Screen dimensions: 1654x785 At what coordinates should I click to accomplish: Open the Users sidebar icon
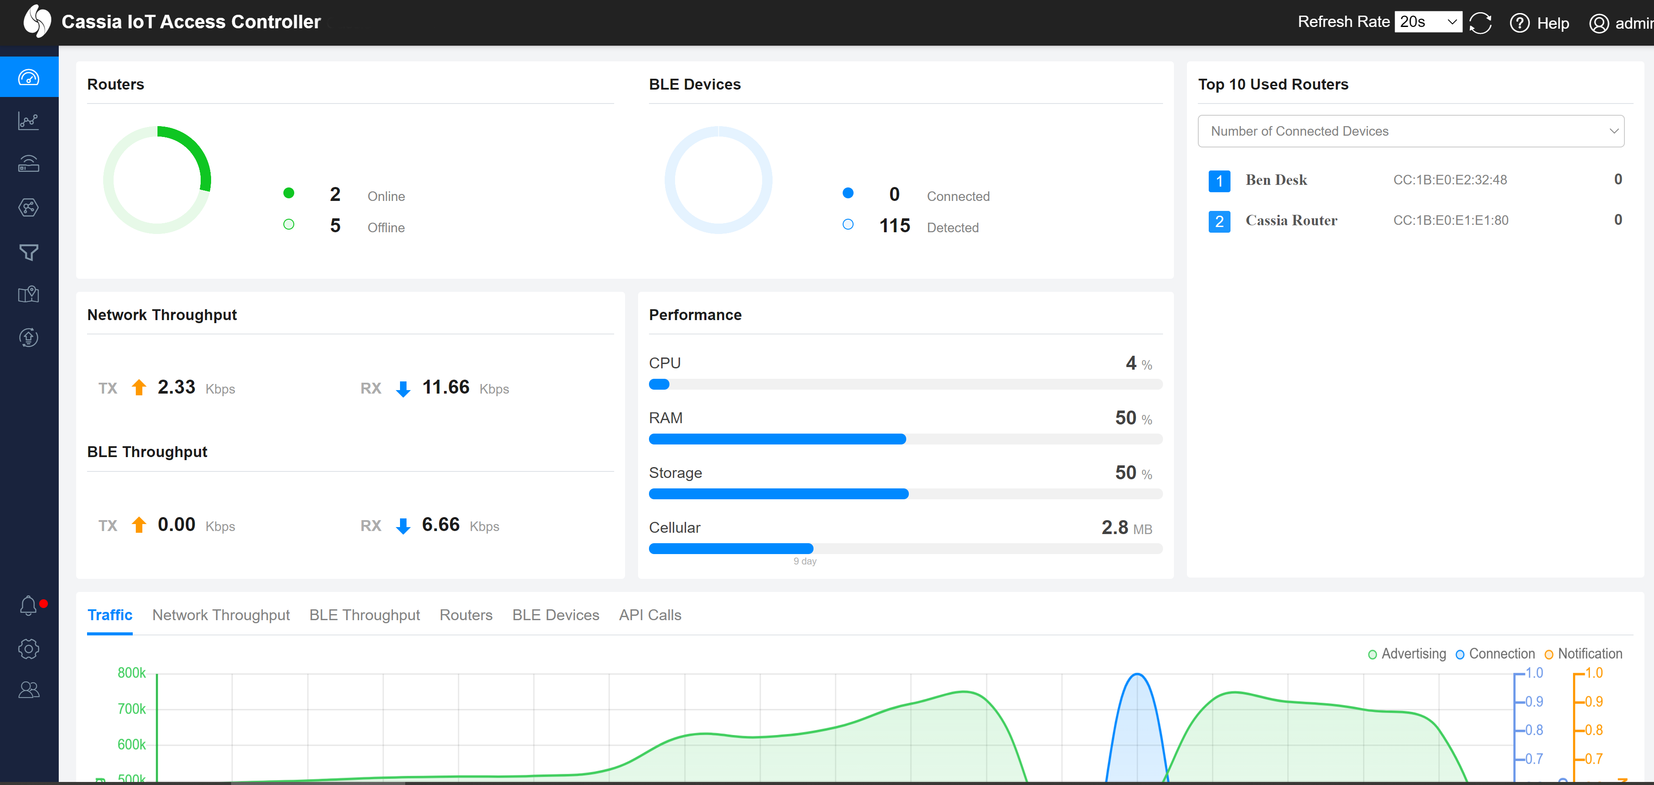tap(29, 690)
